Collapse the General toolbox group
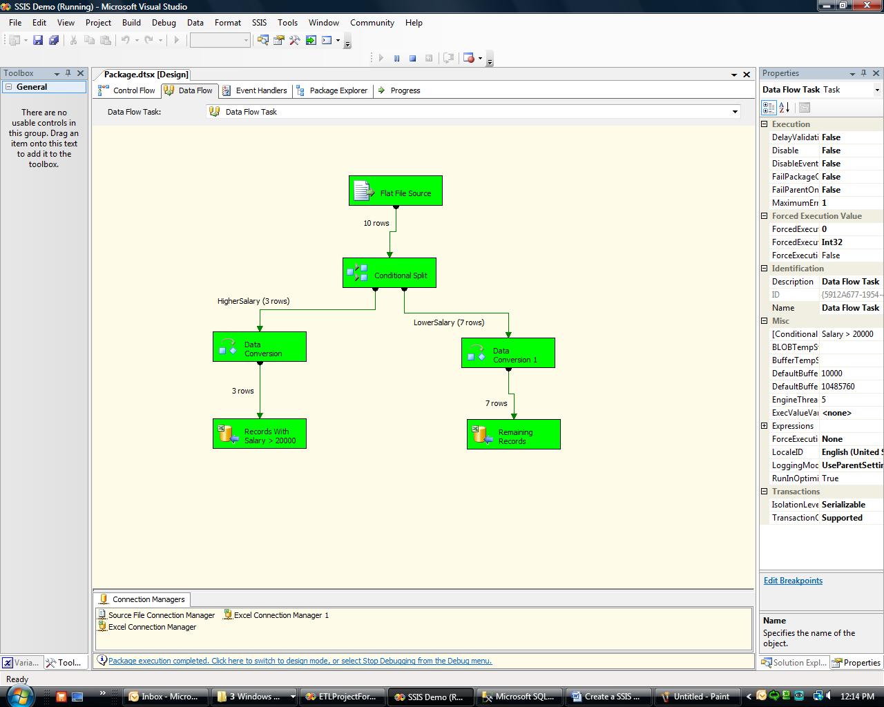The height and width of the screenshot is (707, 884). pos(9,87)
